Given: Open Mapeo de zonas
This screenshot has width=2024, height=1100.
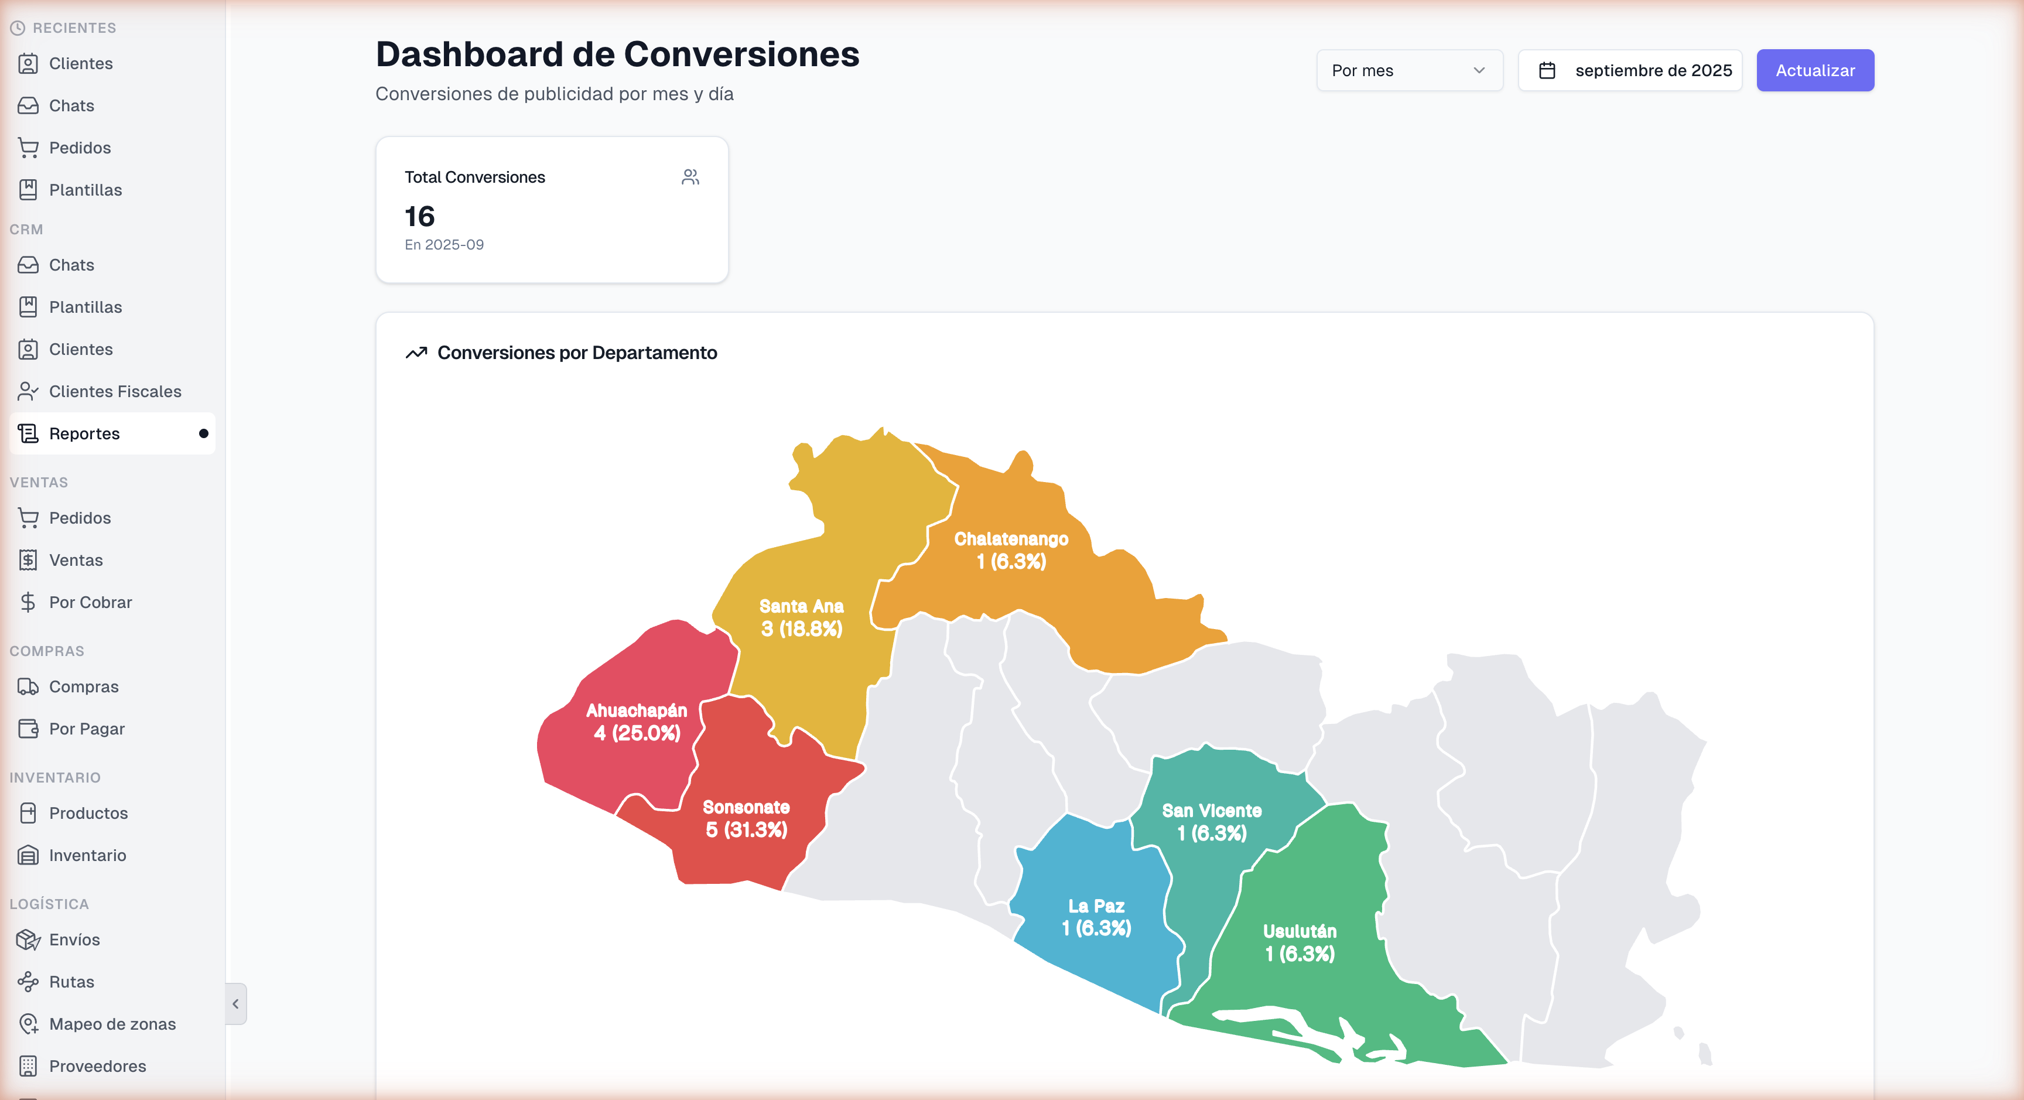Looking at the screenshot, I should pyautogui.click(x=112, y=1024).
